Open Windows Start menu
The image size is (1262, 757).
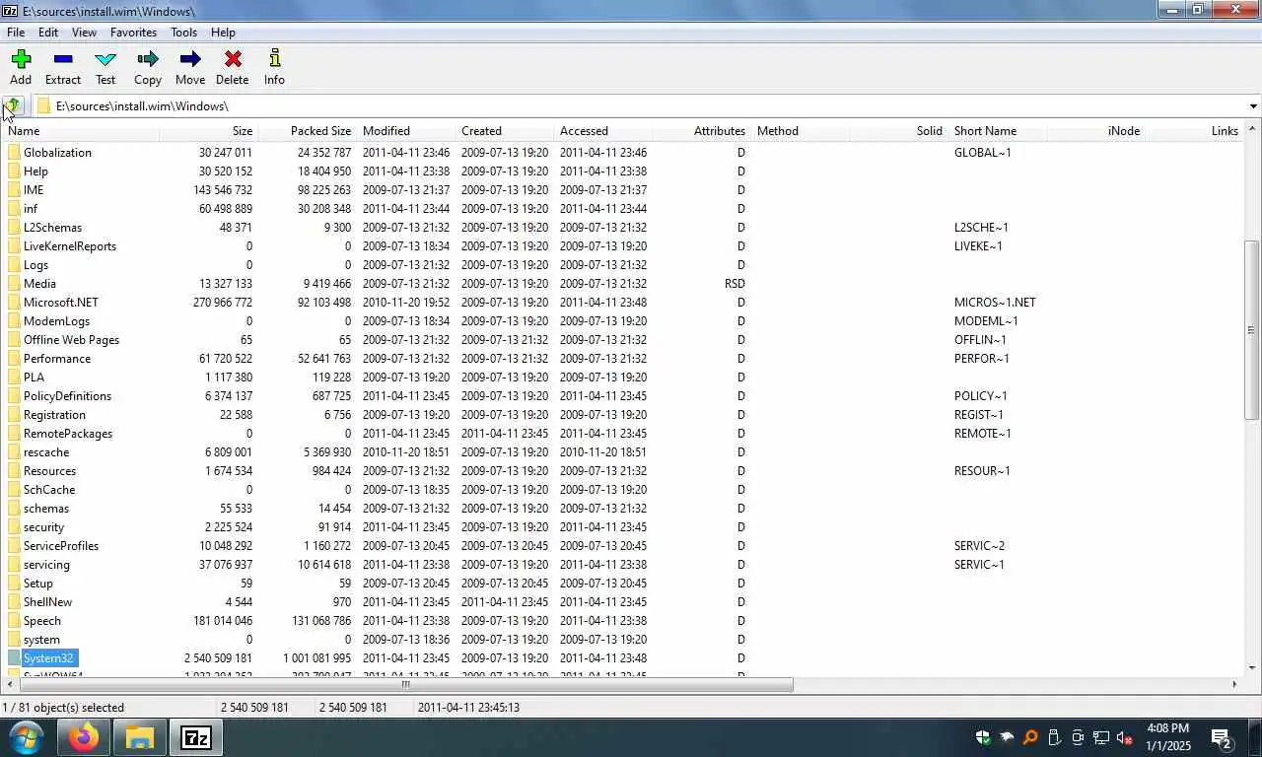25,737
